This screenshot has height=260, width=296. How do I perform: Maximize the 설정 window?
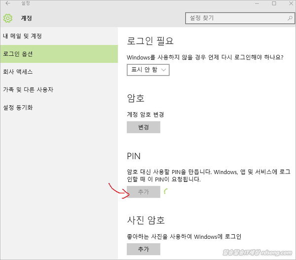click(274, 3)
